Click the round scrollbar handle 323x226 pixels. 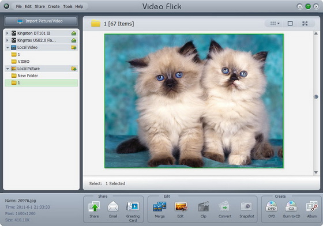[316, 97]
